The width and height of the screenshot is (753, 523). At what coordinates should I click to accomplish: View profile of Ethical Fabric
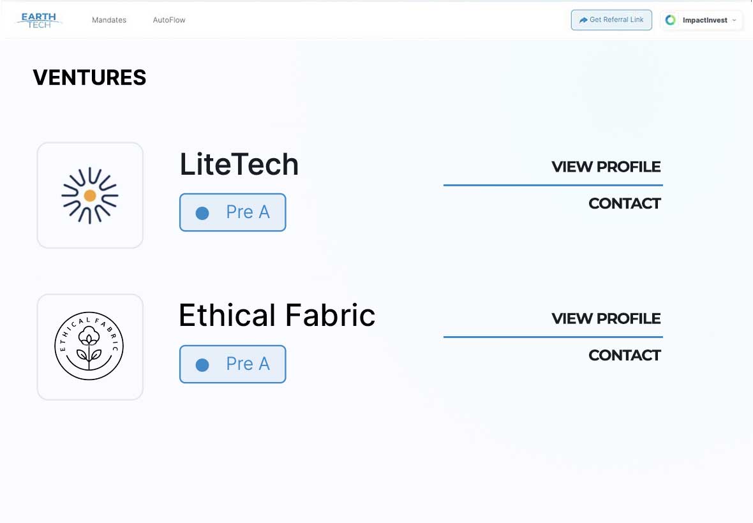606,319
